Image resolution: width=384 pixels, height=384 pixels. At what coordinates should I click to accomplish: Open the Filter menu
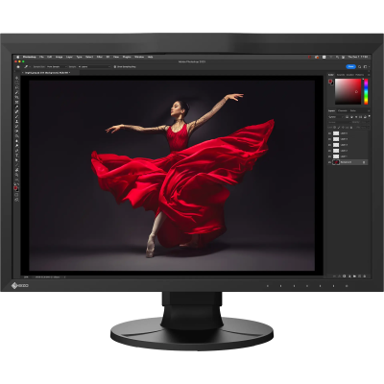pyautogui.click(x=100, y=57)
